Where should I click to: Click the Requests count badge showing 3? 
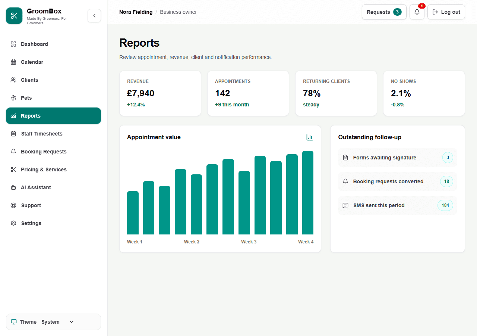tap(397, 12)
